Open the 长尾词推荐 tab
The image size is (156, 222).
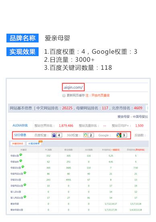pyautogui.click(x=34, y=143)
